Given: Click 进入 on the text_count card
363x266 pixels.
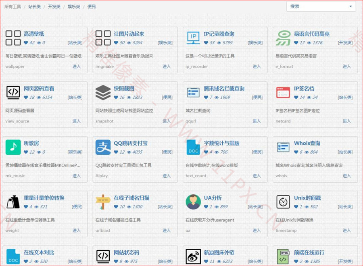Looking at the screenshot, I should (x=257, y=176).
